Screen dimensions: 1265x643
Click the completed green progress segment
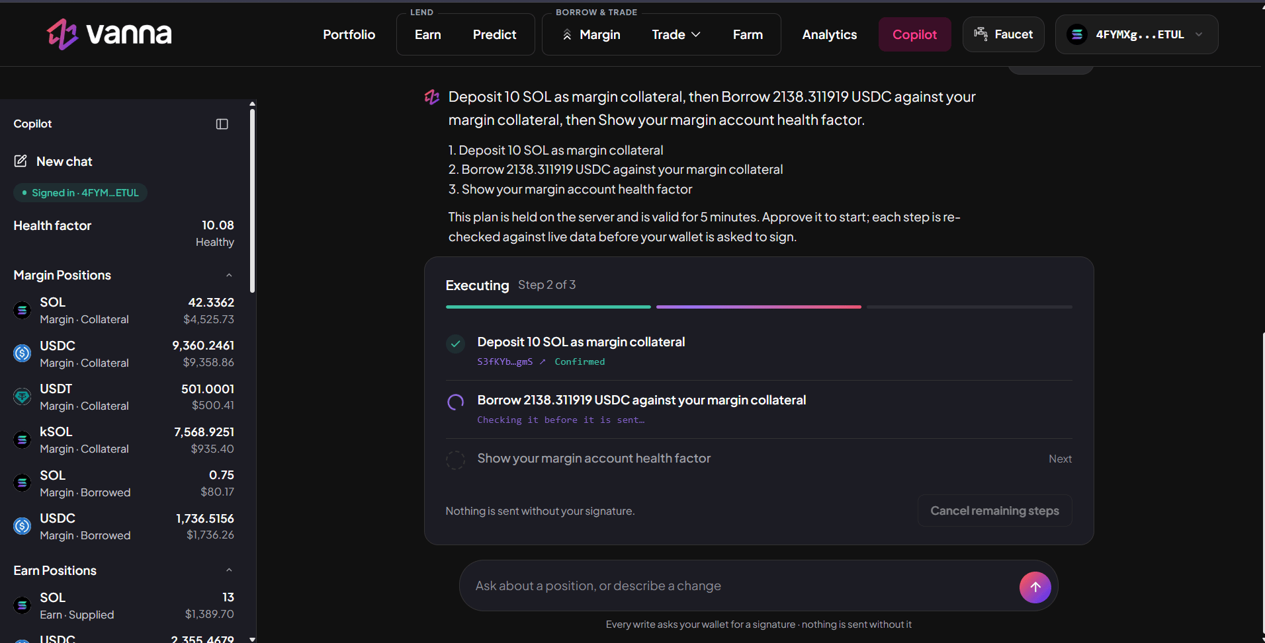click(548, 307)
